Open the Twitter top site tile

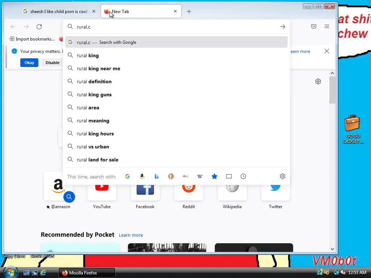[x=276, y=196]
